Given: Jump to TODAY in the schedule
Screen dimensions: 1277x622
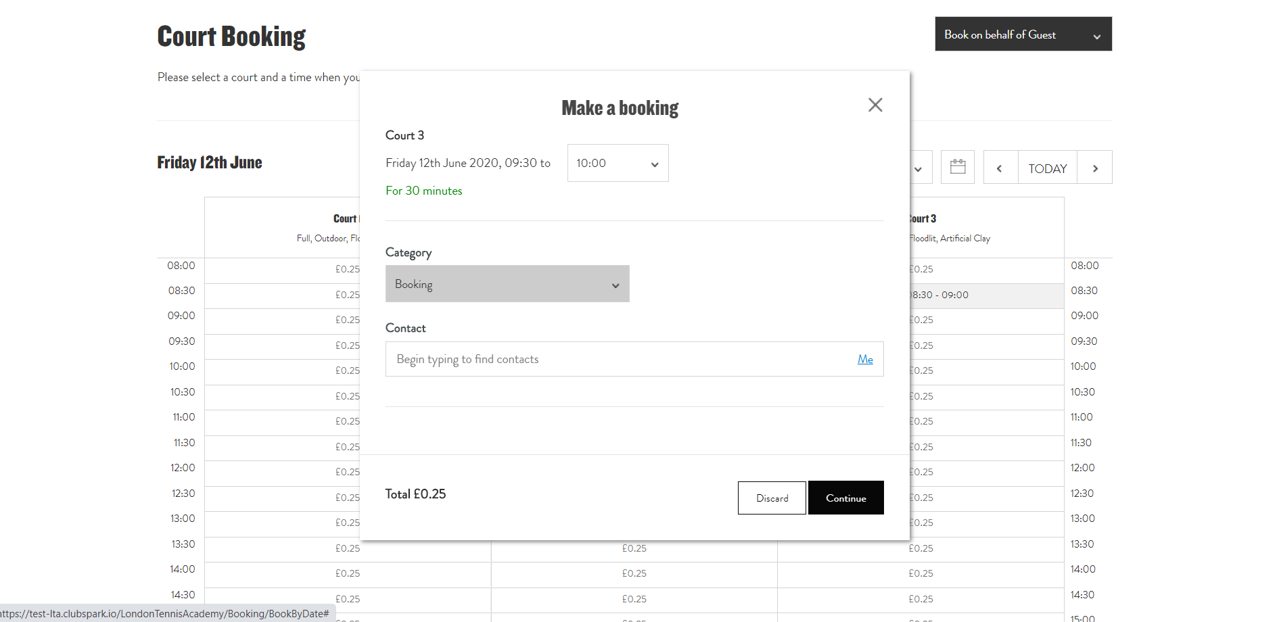Looking at the screenshot, I should (x=1047, y=168).
